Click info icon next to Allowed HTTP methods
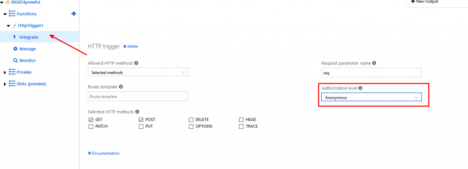The width and height of the screenshot is (468, 169). pos(136,63)
